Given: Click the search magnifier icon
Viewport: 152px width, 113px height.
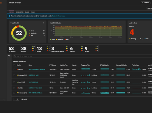Looking at the screenshot, I should pyautogui.click(x=15, y=56).
